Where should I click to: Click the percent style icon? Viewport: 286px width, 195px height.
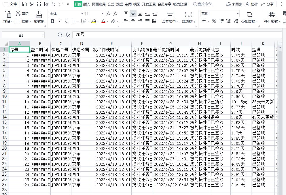click(x=214, y=21)
